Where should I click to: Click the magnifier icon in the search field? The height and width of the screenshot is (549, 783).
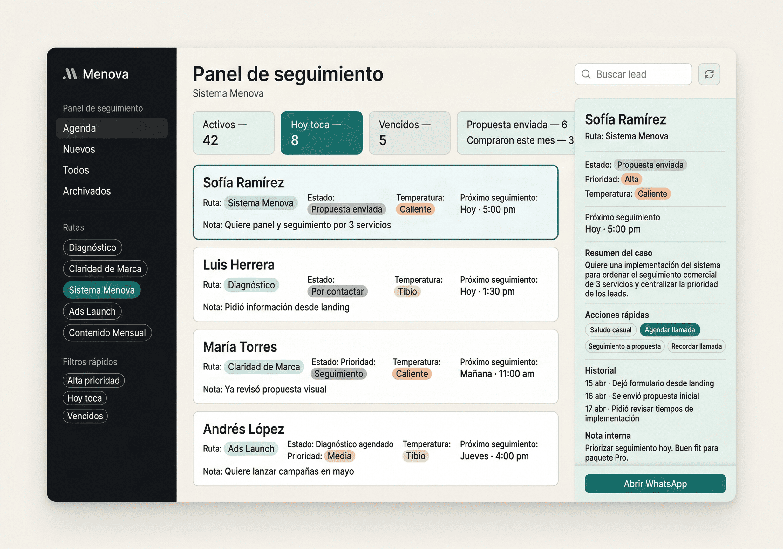pos(587,74)
